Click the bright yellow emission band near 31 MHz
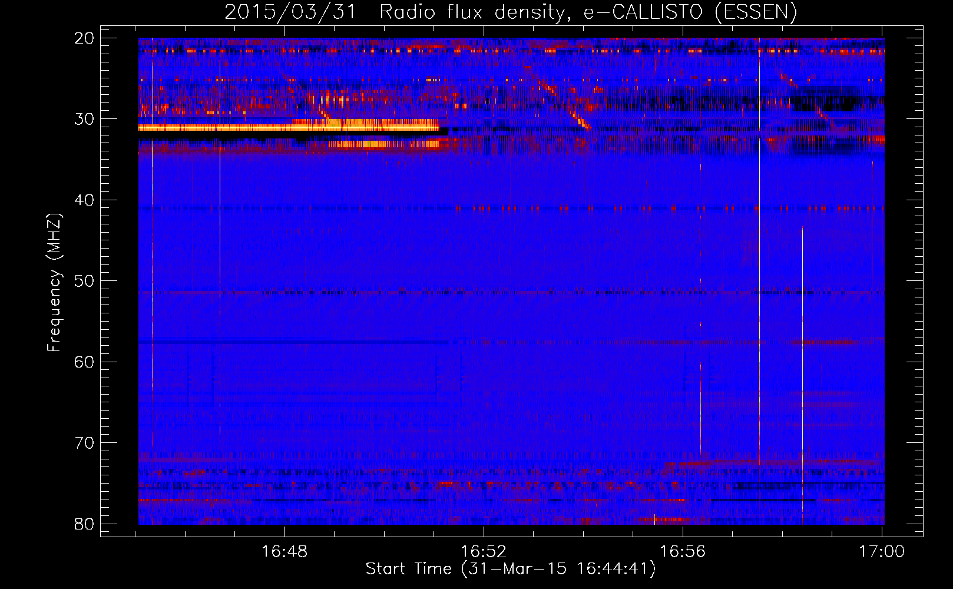953x589 pixels. tap(289, 127)
